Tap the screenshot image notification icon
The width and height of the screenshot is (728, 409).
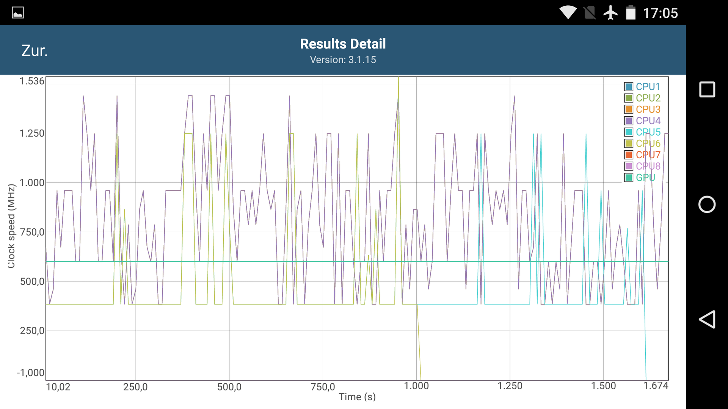click(x=18, y=13)
